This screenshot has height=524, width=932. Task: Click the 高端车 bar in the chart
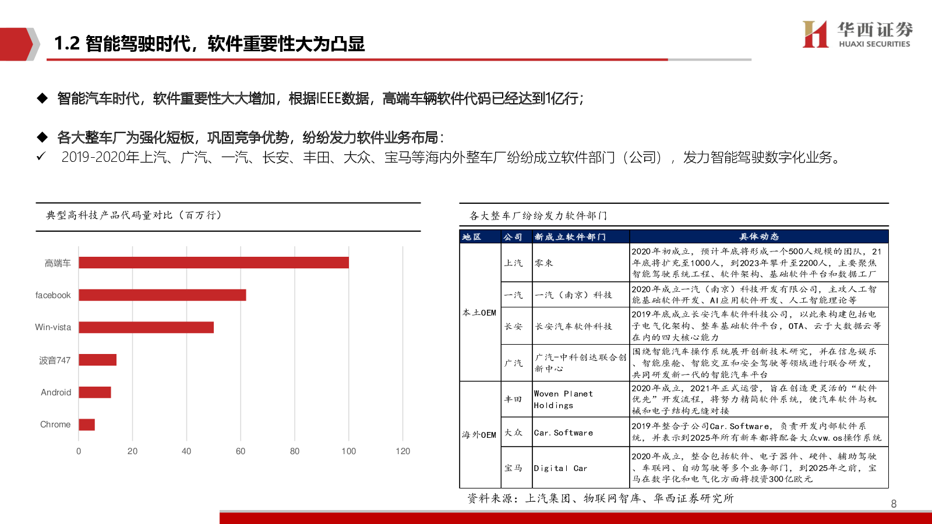(x=214, y=263)
